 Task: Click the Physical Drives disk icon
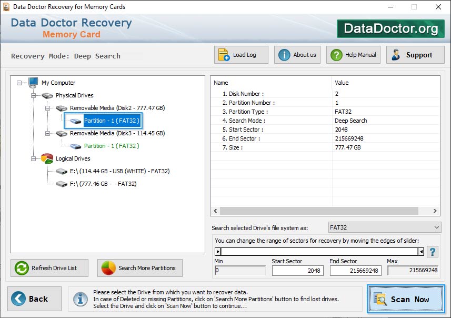point(47,95)
